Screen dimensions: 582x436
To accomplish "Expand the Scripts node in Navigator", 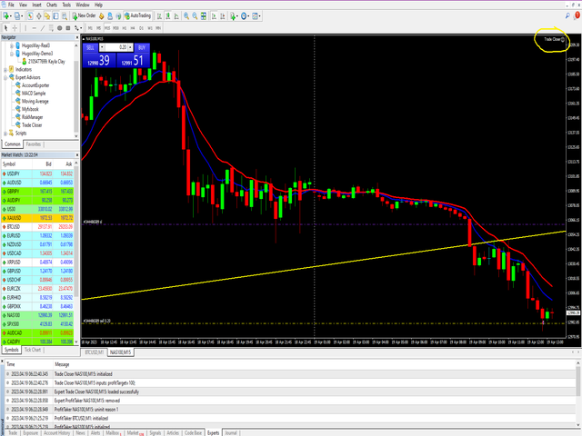I will [5, 134].
